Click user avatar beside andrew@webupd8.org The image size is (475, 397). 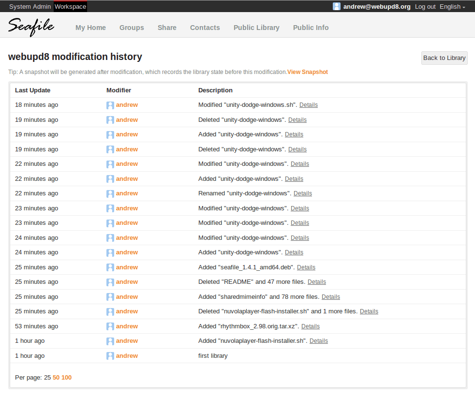336,6
